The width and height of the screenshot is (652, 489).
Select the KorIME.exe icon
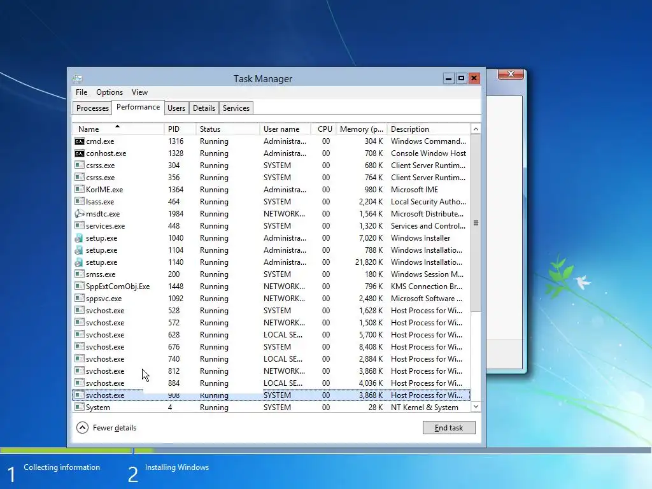click(79, 189)
